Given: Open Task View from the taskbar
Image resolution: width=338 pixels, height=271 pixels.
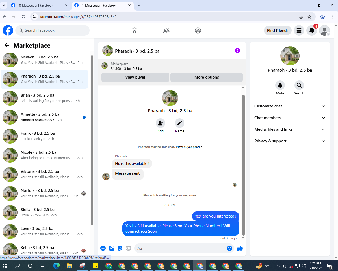Looking at the screenshot, I should click(x=43, y=266).
